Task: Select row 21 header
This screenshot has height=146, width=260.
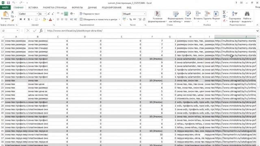Action: (x=2, y=80)
